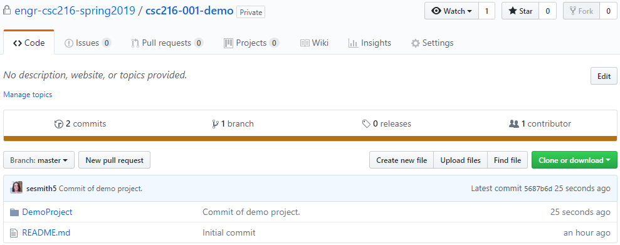Click the Edit description button
The height and width of the screenshot is (245, 620).
click(x=604, y=76)
